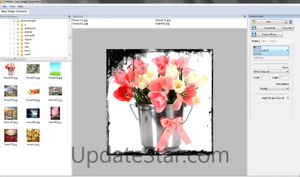Select the heart10.jpg thumbnail

11,136
